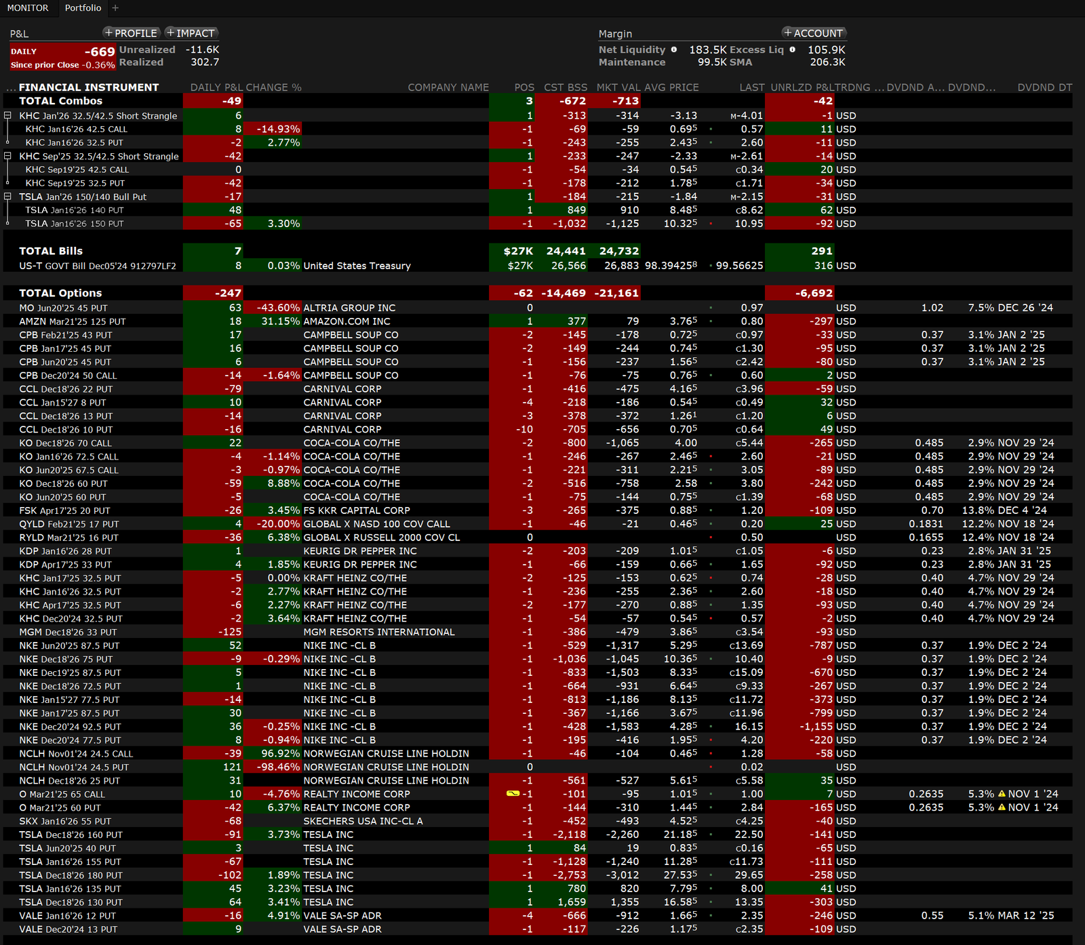Click the ellipsis icon left of Financial Instrument header

click(x=10, y=88)
